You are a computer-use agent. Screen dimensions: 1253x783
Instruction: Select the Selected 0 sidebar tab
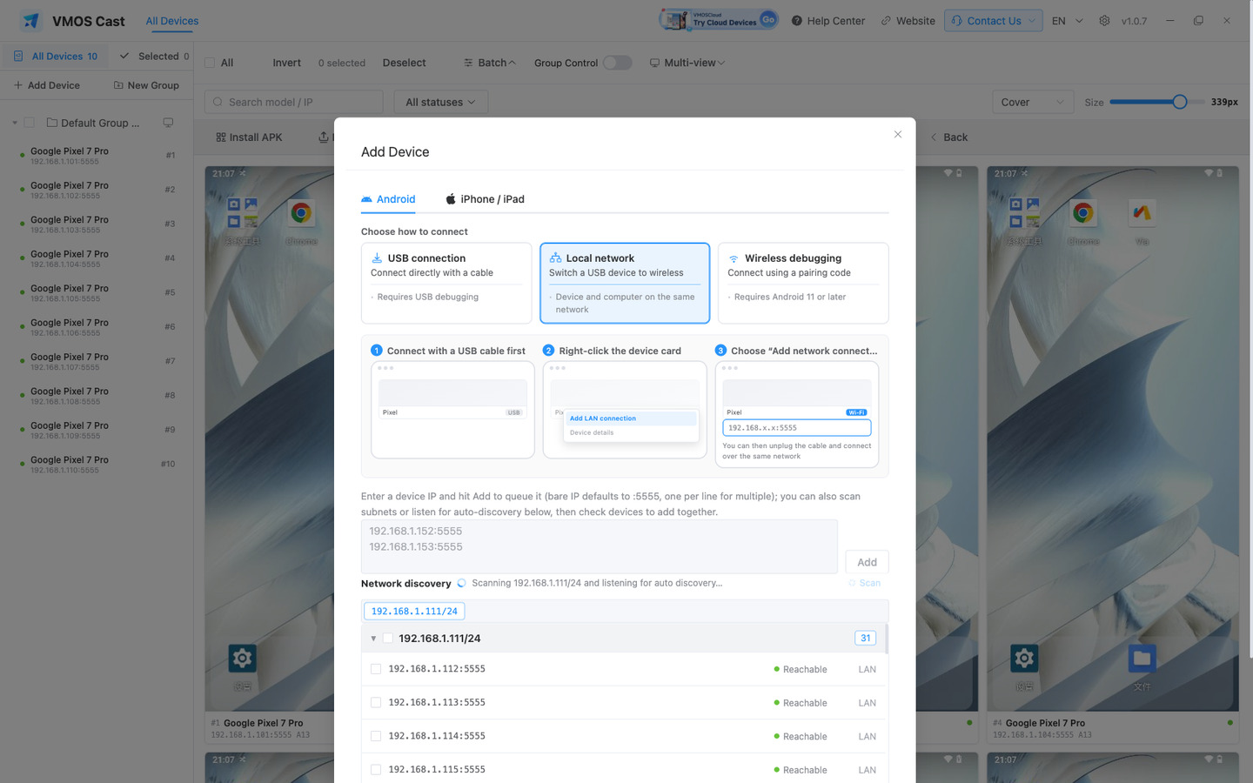tap(154, 57)
